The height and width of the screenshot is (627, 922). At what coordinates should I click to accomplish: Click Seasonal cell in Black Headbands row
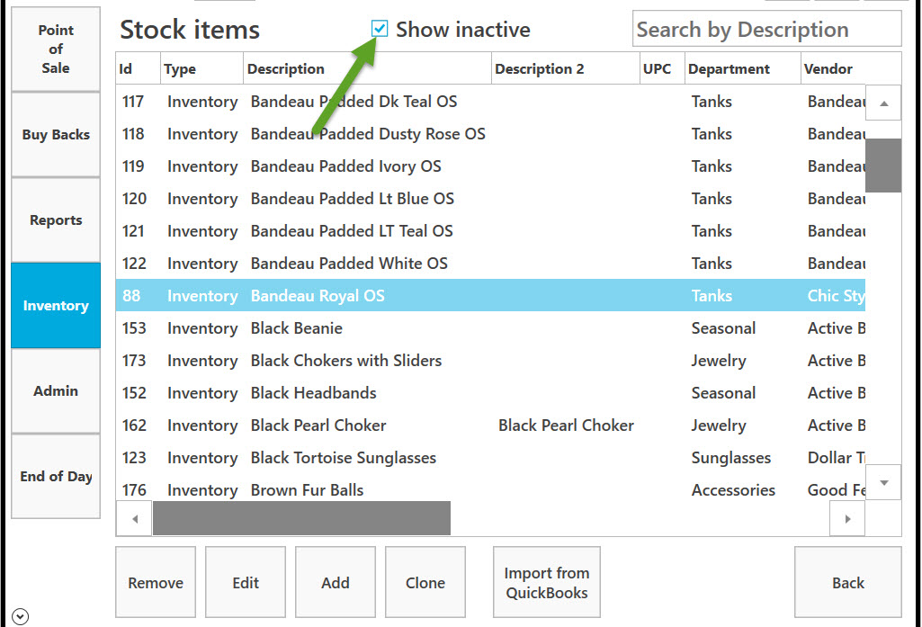point(723,393)
